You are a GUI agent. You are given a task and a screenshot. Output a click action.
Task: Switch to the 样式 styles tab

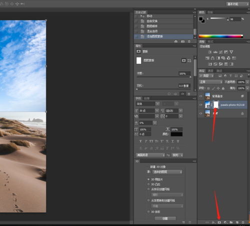pyautogui.click(x=210, y=41)
